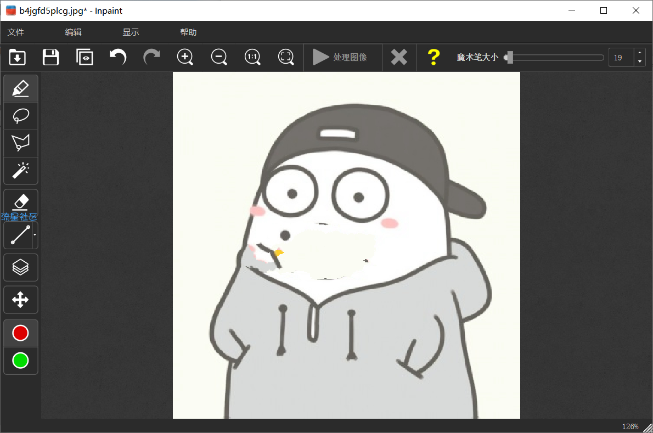Zoom in on the image
Image resolution: width=653 pixels, height=433 pixels.
click(185, 57)
